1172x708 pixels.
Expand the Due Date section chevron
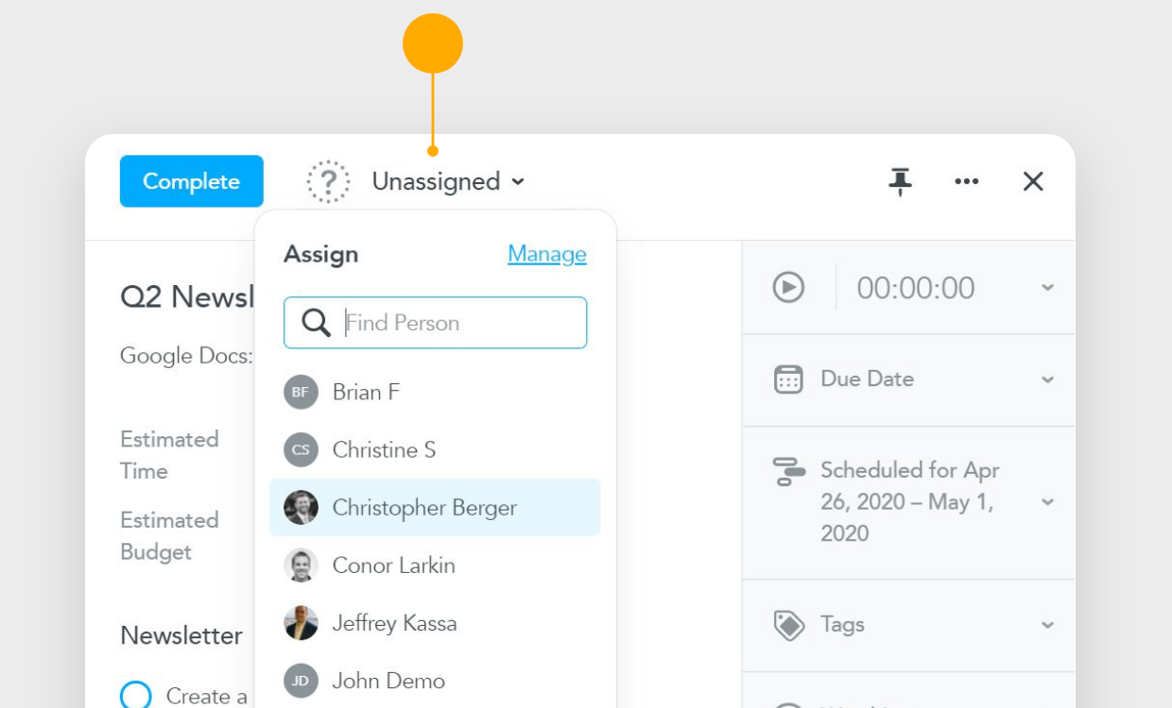coord(1047,379)
